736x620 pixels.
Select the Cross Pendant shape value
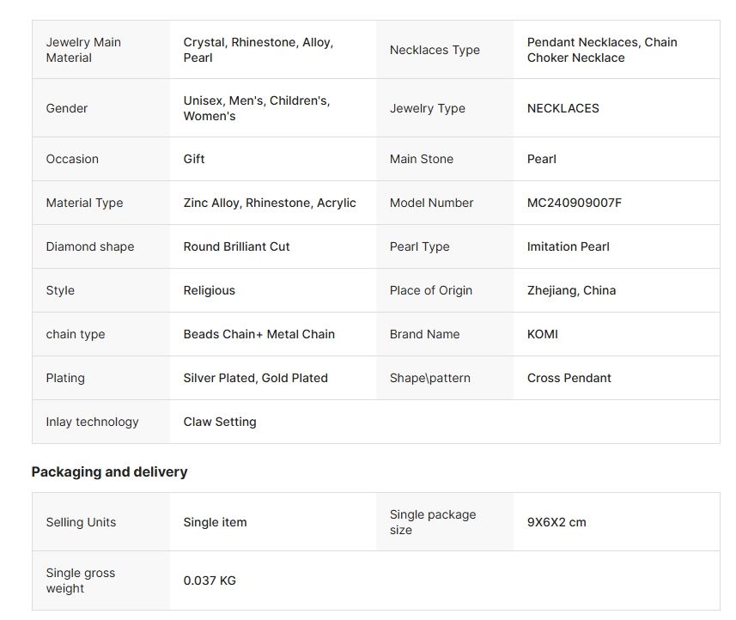pos(569,378)
